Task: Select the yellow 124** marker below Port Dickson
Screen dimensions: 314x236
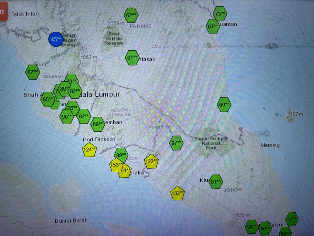Action: pos(89,150)
